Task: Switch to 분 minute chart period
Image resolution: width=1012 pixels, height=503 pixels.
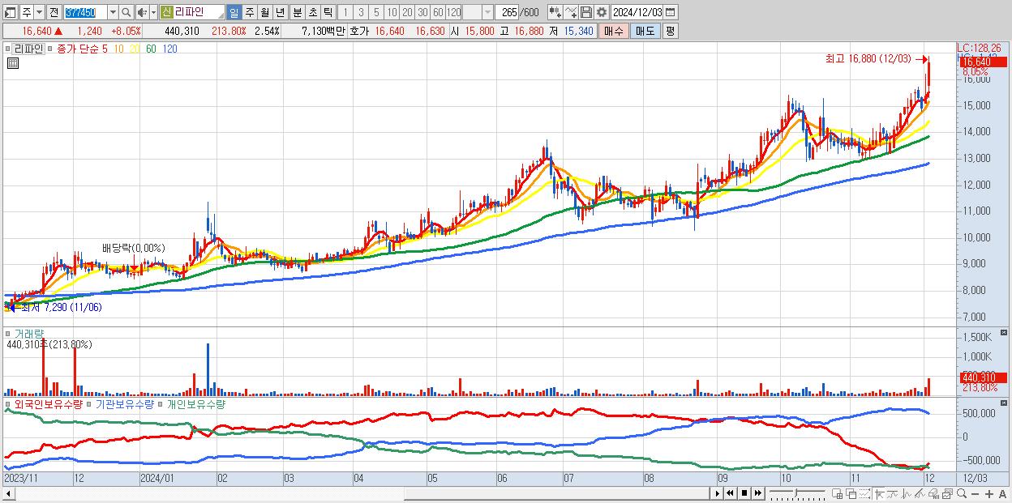Action: point(297,12)
